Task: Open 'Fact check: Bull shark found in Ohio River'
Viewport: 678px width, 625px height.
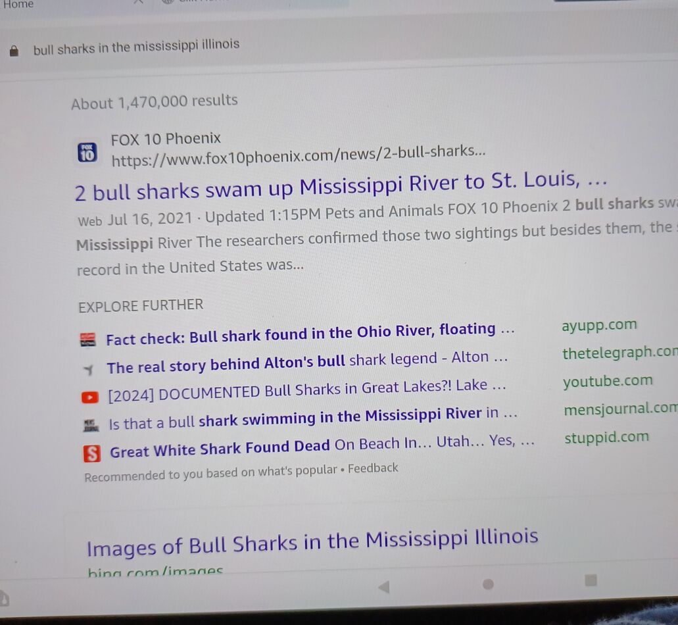Action: (x=310, y=334)
